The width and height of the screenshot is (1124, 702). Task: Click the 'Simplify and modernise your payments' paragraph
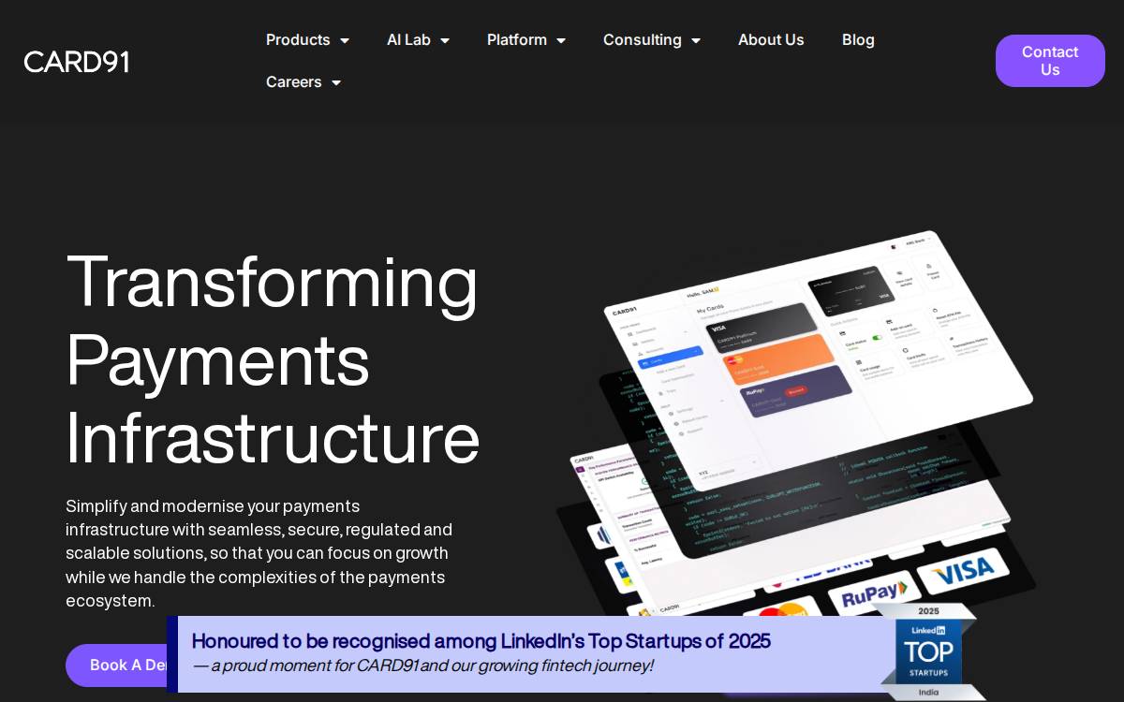click(x=260, y=553)
